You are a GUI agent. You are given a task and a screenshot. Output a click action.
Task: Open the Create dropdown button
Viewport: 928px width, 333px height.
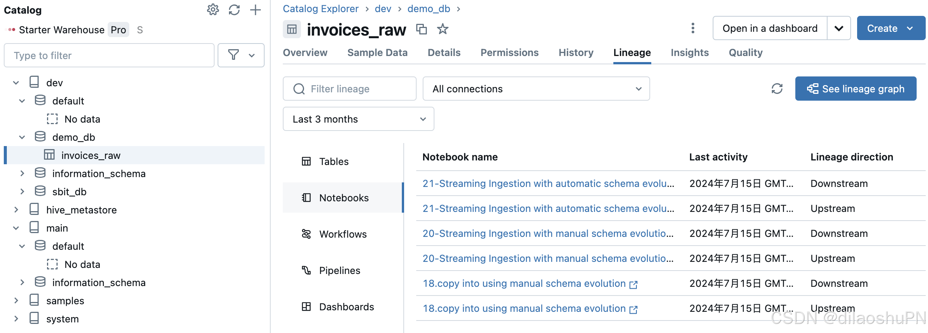(x=891, y=28)
